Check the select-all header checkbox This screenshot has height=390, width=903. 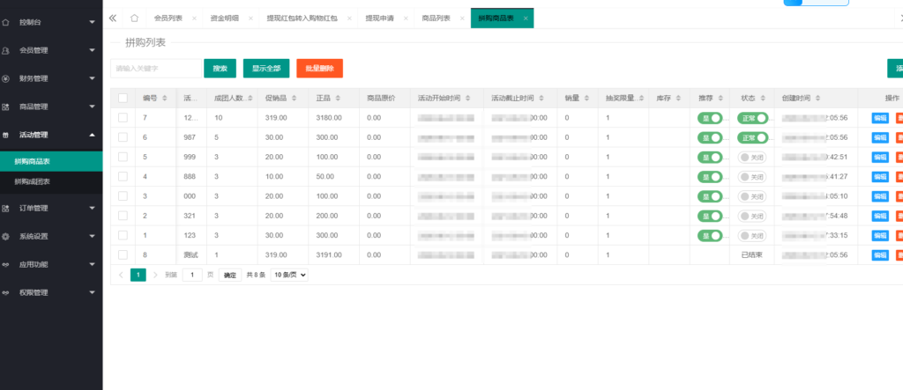click(123, 99)
